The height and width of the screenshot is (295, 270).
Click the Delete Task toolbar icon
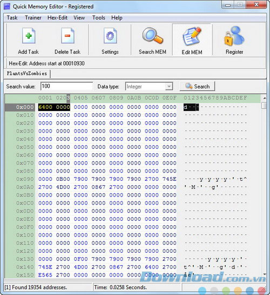coord(67,36)
